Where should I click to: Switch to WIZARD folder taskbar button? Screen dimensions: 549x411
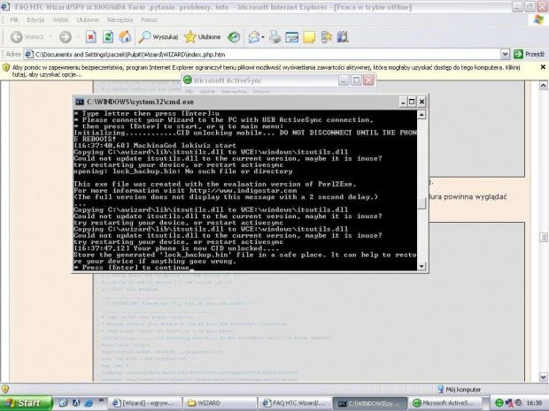(220, 403)
